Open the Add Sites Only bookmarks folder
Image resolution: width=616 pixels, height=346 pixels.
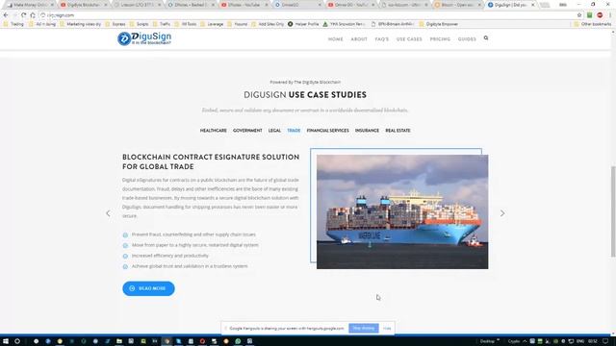(268, 24)
